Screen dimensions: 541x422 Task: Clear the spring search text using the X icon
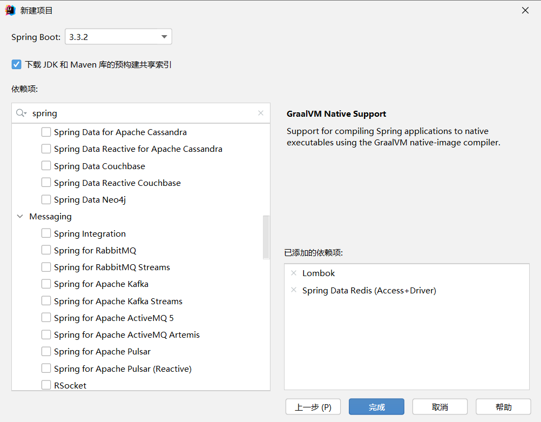tap(261, 113)
